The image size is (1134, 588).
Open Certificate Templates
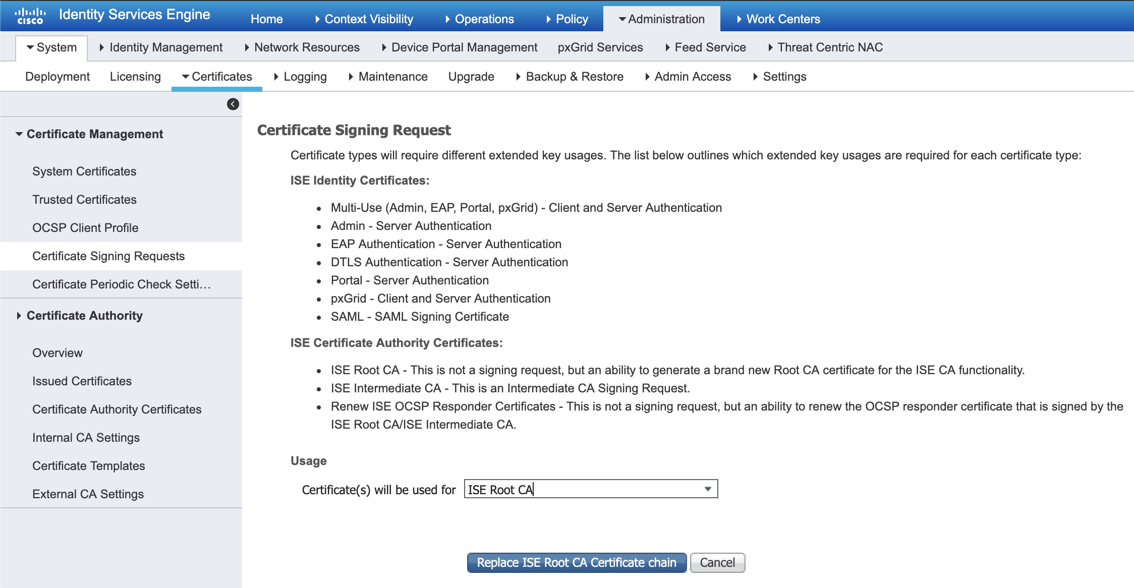coord(89,466)
